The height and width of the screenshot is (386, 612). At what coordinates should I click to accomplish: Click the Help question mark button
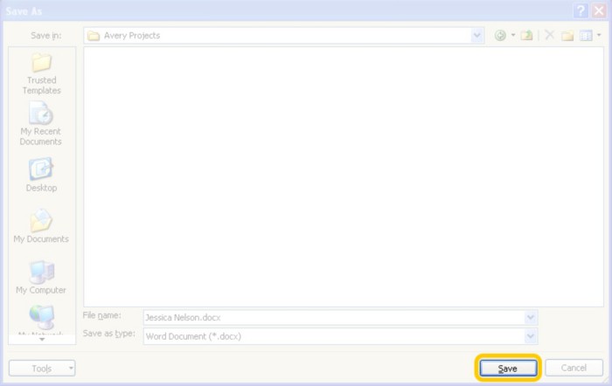point(581,11)
